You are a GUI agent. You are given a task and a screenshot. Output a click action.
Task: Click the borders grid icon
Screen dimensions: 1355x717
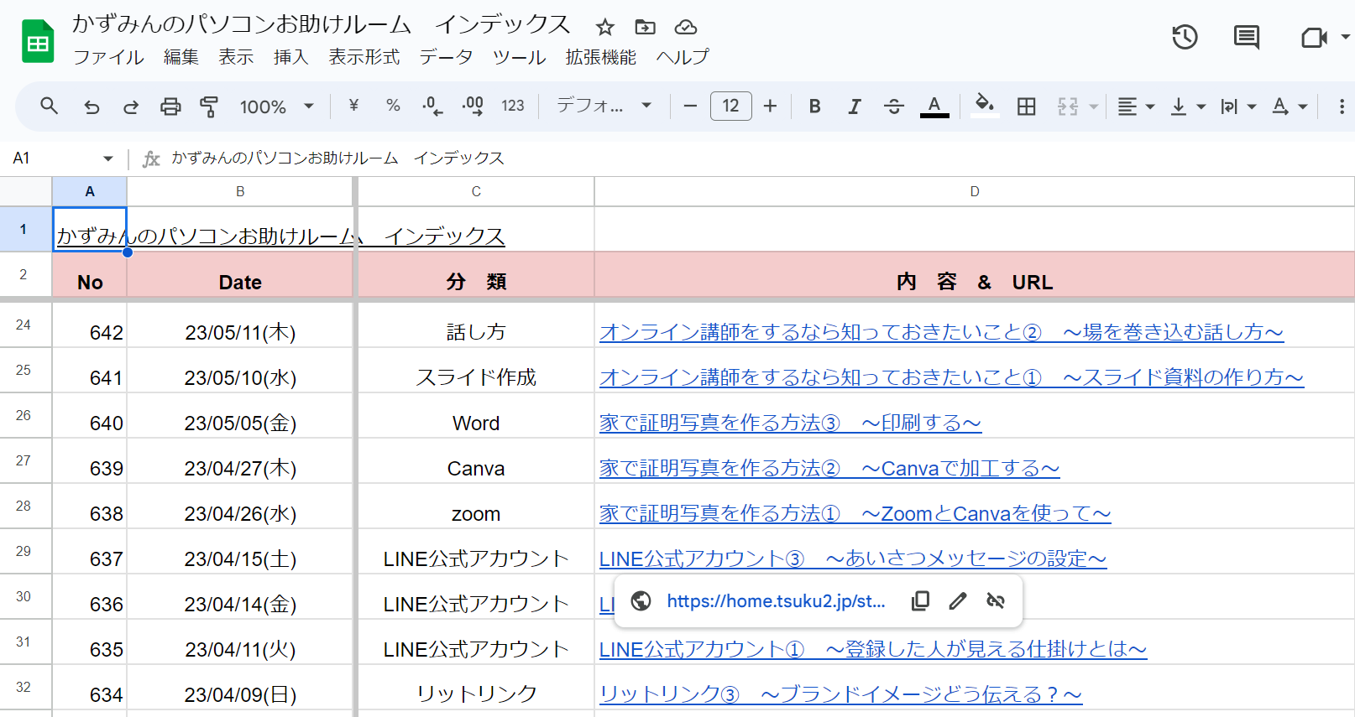click(1026, 107)
